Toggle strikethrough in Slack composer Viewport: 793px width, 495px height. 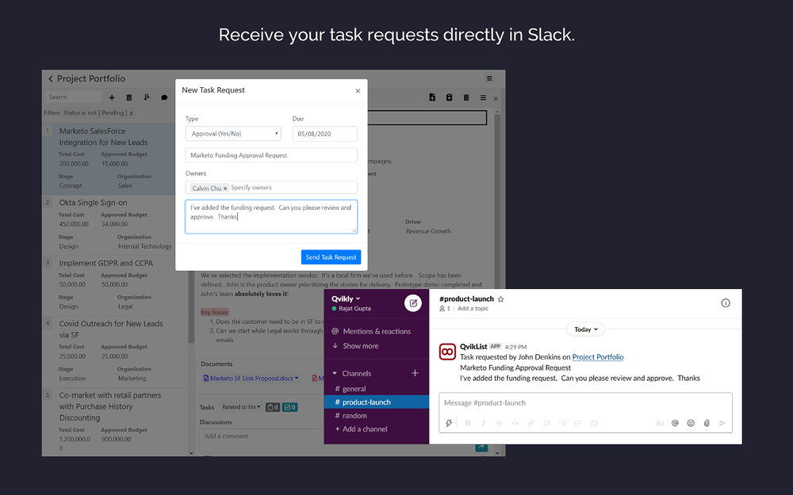(x=499, y=423)
